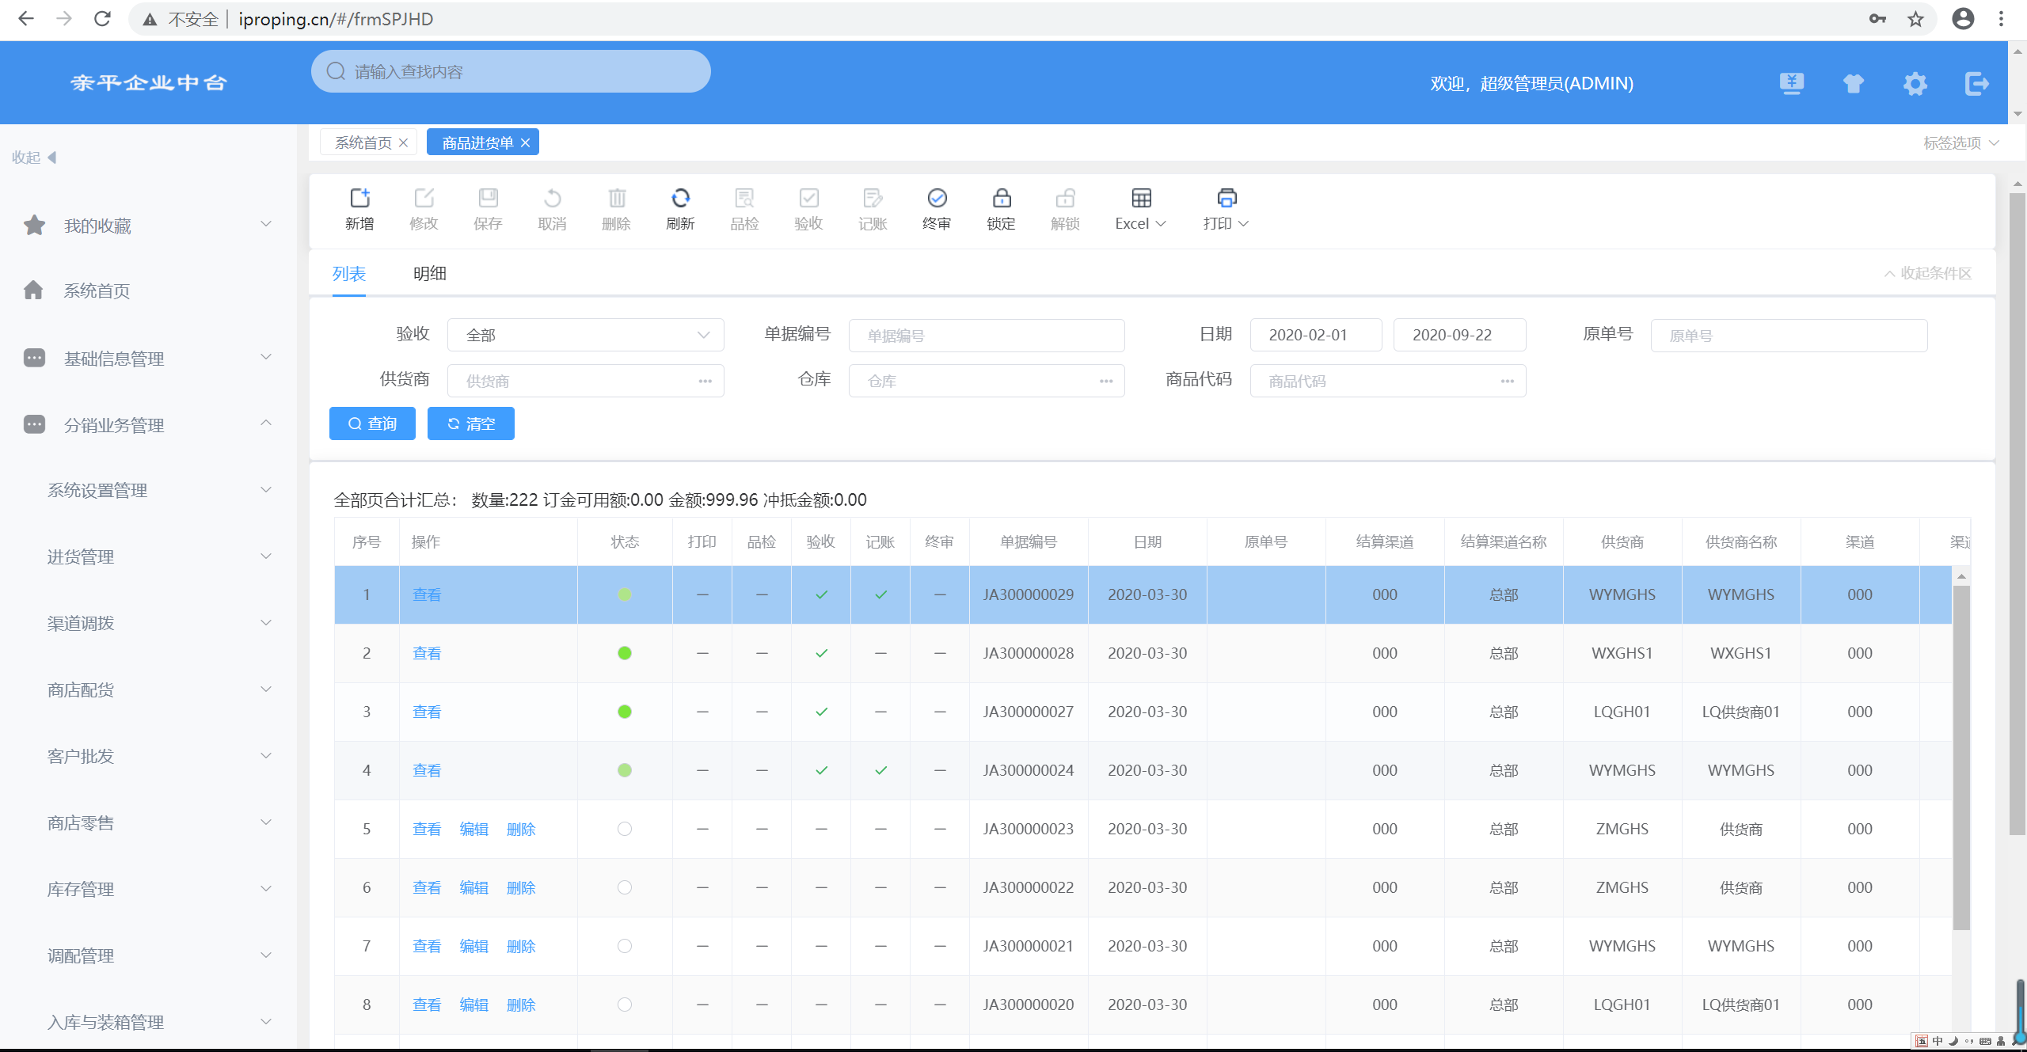Click the 单据编号 column header

[1029, 542]
